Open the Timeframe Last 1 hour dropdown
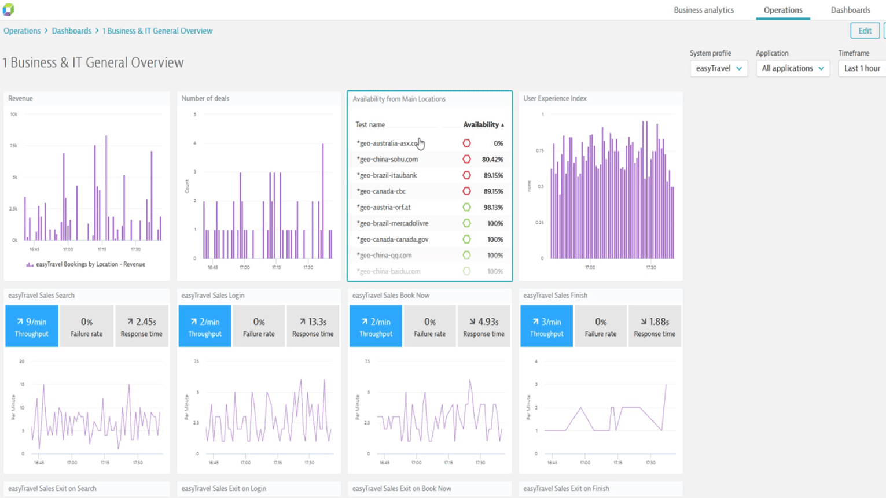The height and width of the screenshot is (498, 886). (x=862, y=68)
